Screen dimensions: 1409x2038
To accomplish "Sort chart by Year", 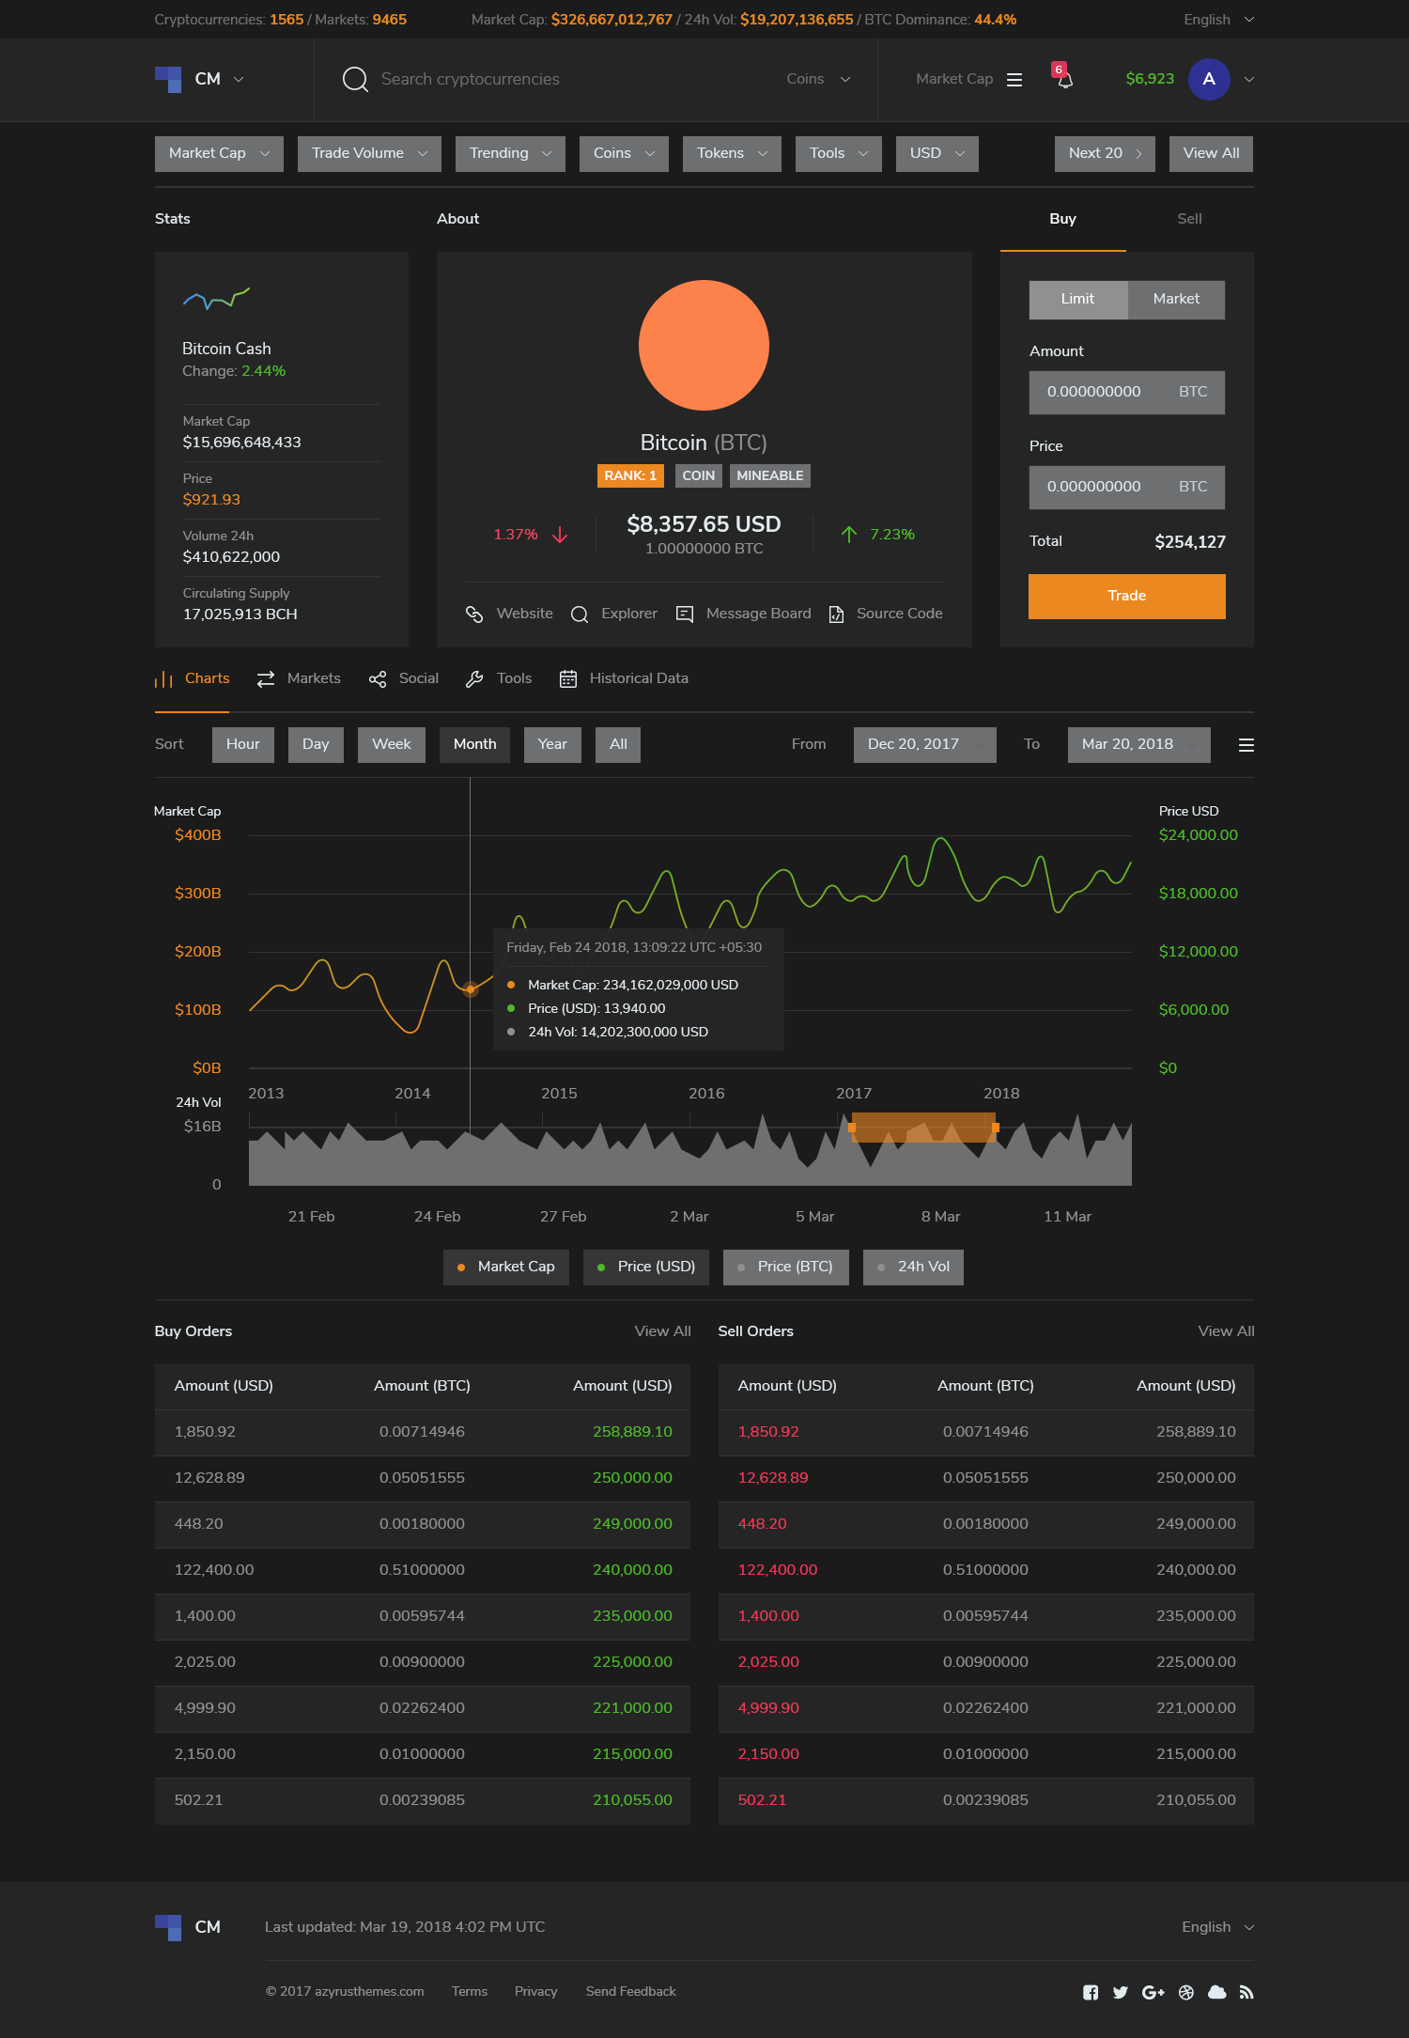I will coord(552,745).
